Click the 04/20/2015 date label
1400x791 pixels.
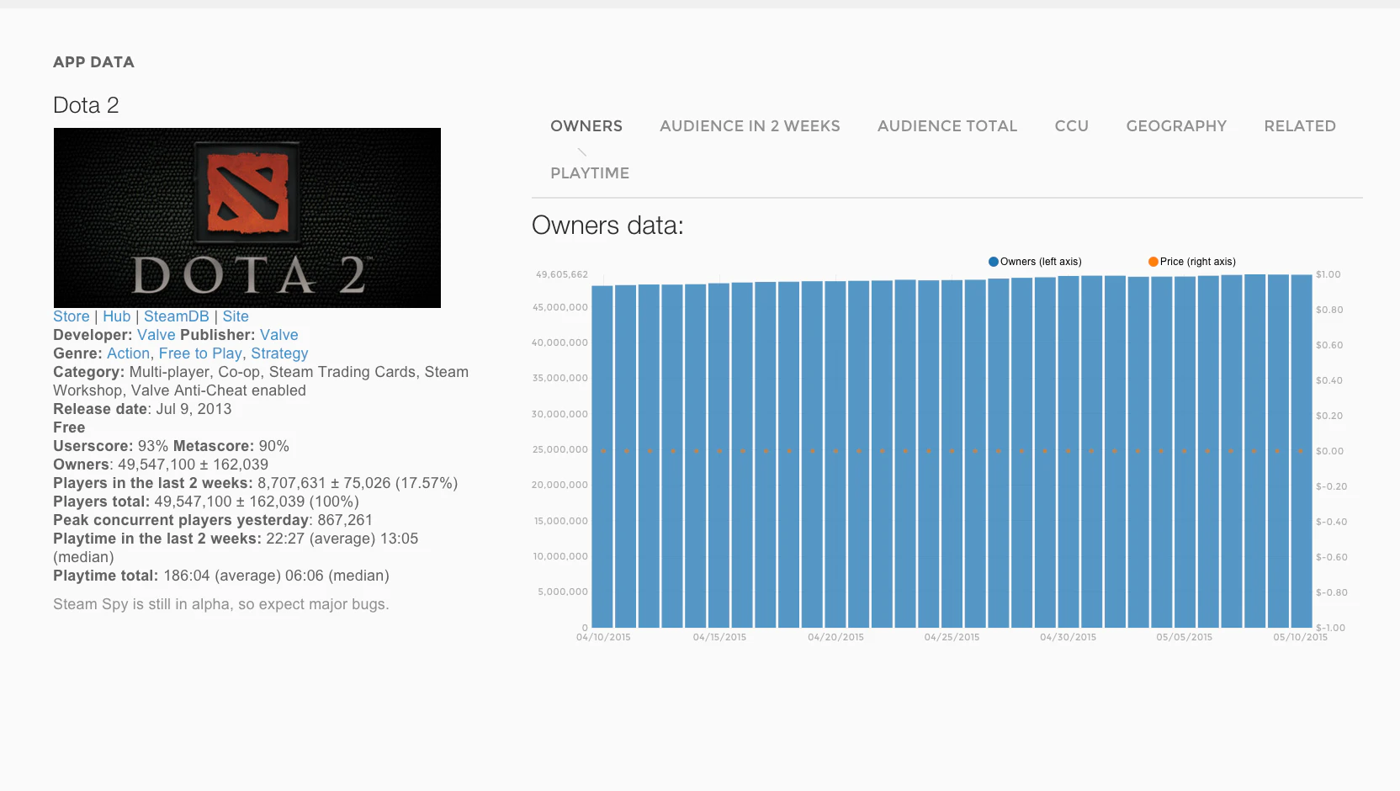[835, 637]
